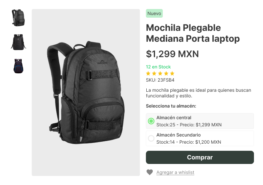
Task: Click Agregar a whislist link
Action: point(175,172)
